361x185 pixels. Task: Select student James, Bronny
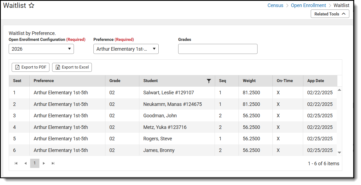[159, 150]
